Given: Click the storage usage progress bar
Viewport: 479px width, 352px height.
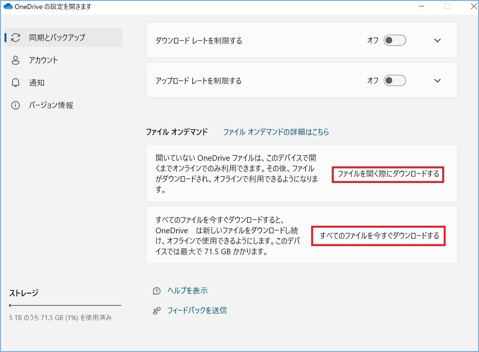Looking at the screenshot, I should pos(65,305).
